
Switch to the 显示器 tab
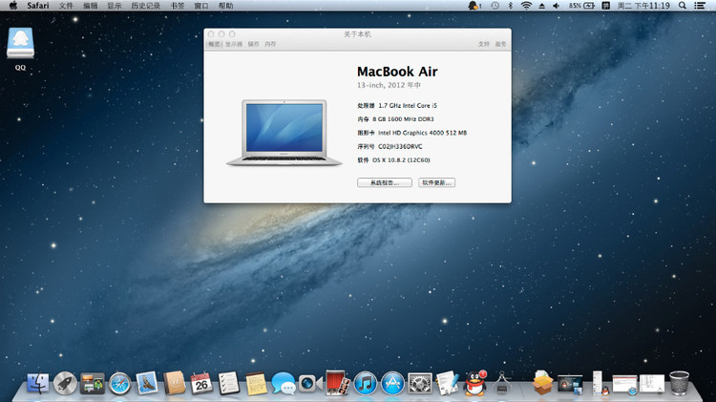click(x=234, y=44)
